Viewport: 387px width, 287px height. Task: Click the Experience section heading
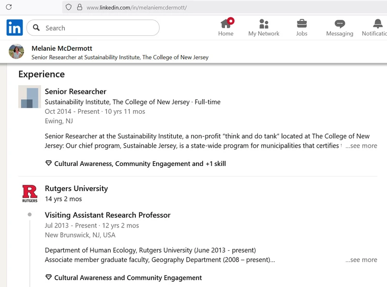[x=42, y=75]
